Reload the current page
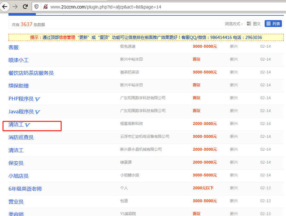 [25, 7]
